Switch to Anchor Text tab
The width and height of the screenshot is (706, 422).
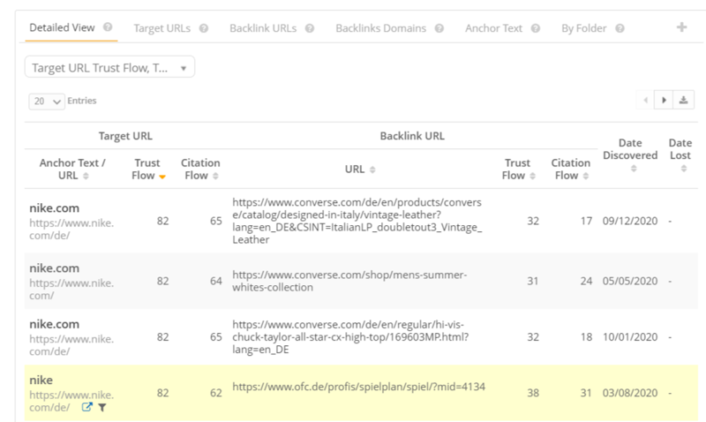coord(493,28)
